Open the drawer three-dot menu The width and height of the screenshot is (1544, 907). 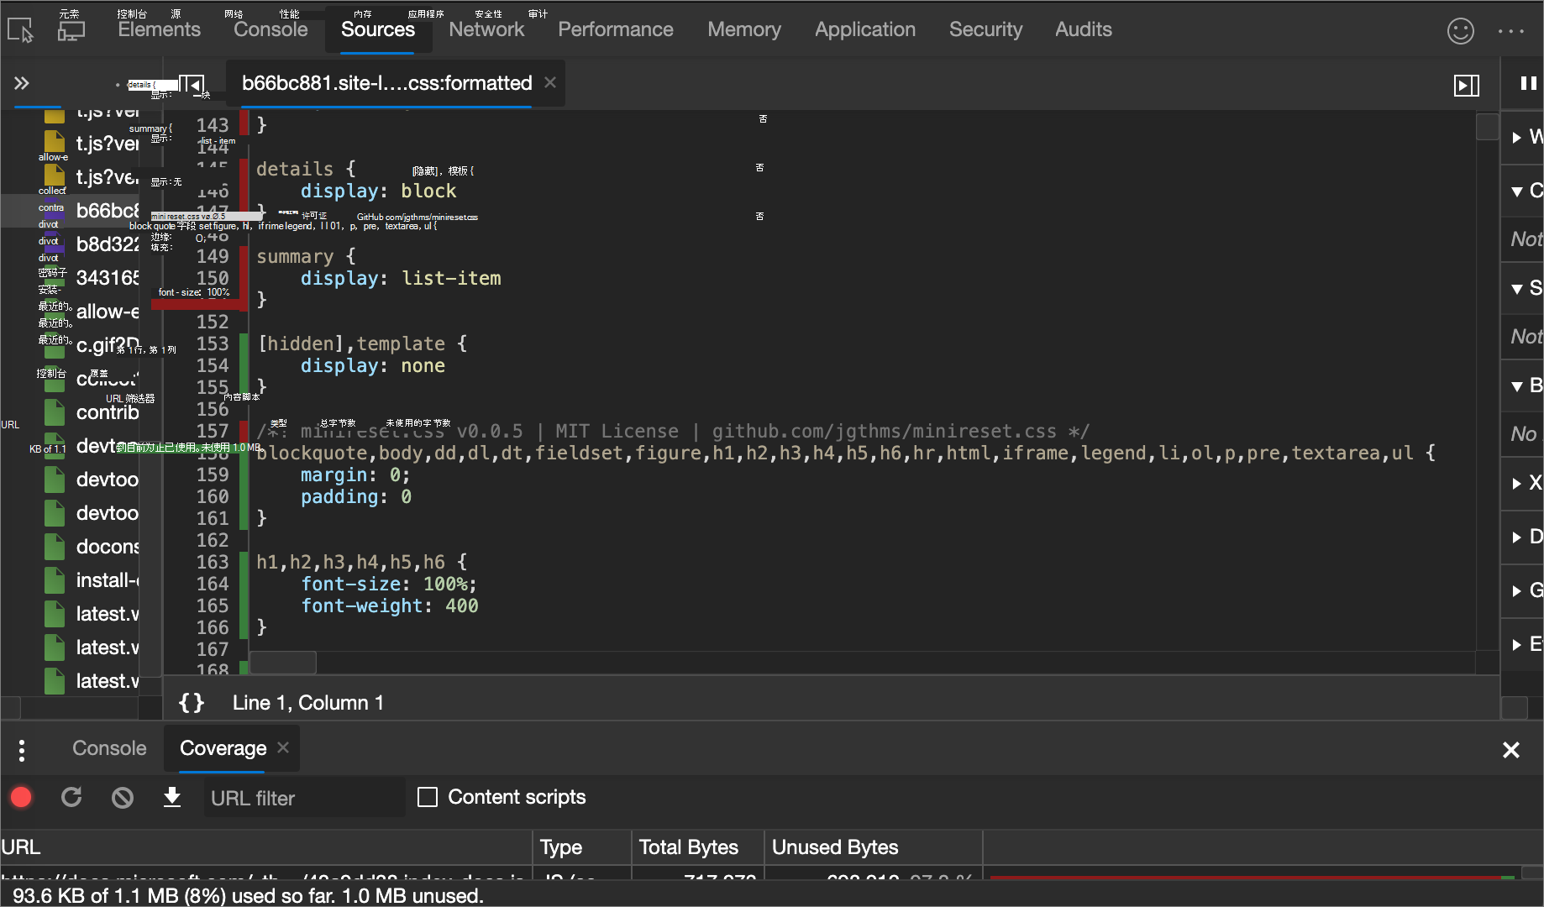pyautogui.click(x=22, y=750)
